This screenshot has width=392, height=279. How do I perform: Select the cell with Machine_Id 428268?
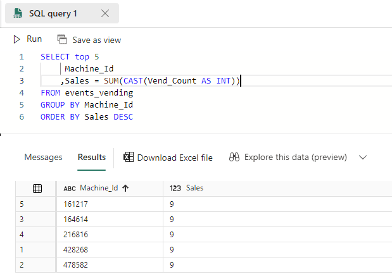pos(110,249)
